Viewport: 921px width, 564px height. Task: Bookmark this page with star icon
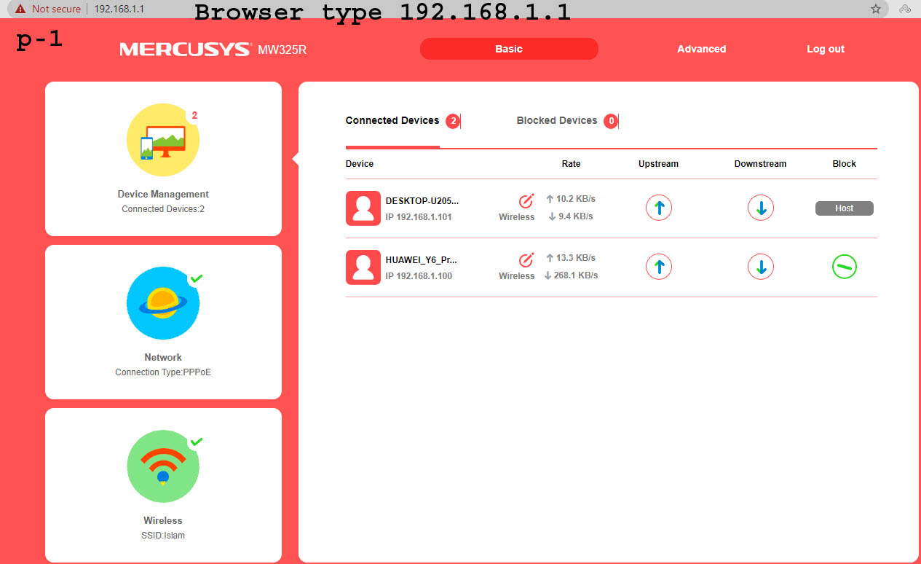(x=876, y=9)
